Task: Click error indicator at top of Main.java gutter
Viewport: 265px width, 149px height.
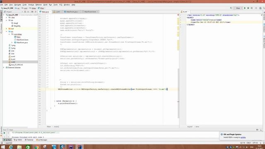Action: tap(178, 15)
